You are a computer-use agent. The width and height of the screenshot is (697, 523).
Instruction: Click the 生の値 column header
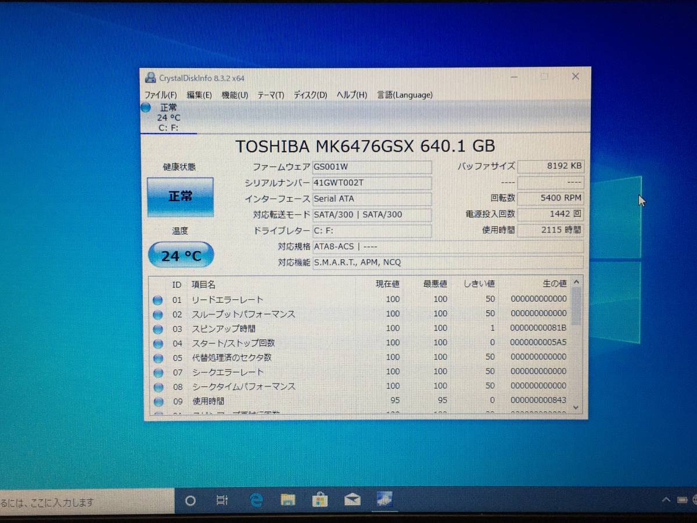point(555,284)
